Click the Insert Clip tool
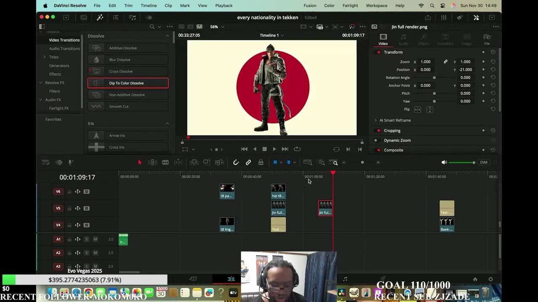 [194, 162]
